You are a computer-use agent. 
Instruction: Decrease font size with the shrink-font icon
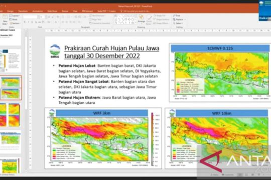coord(53,17)
